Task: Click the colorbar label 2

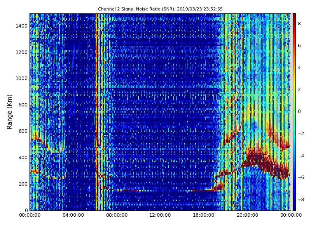Action: tap(299, 90)
